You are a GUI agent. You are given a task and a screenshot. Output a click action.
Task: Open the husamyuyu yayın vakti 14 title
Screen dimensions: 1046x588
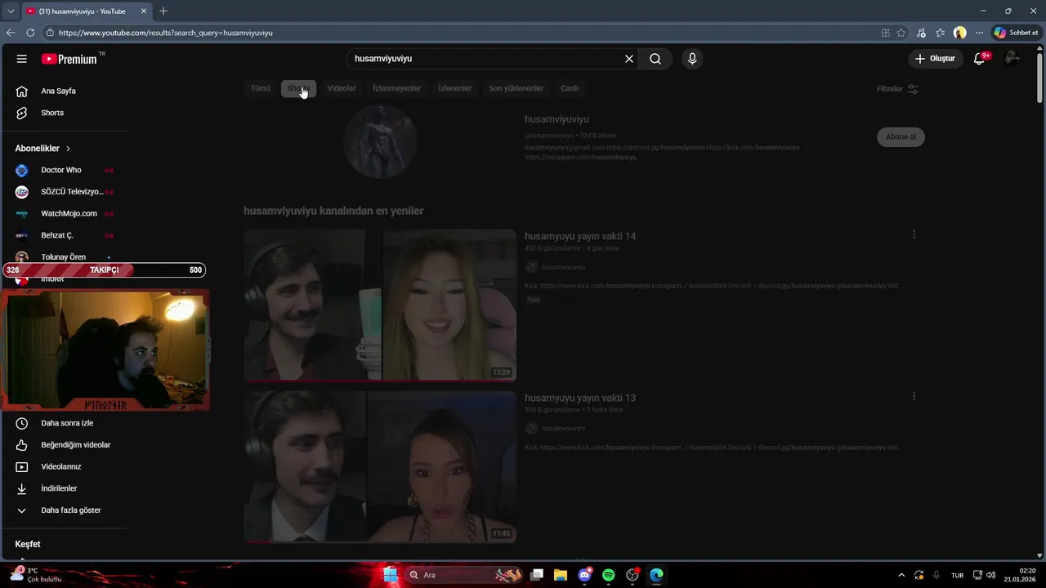(x=580, y=236)
